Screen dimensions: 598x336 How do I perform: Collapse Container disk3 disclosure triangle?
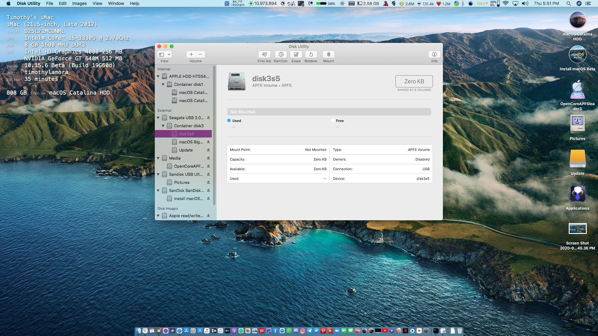[163, 126]
